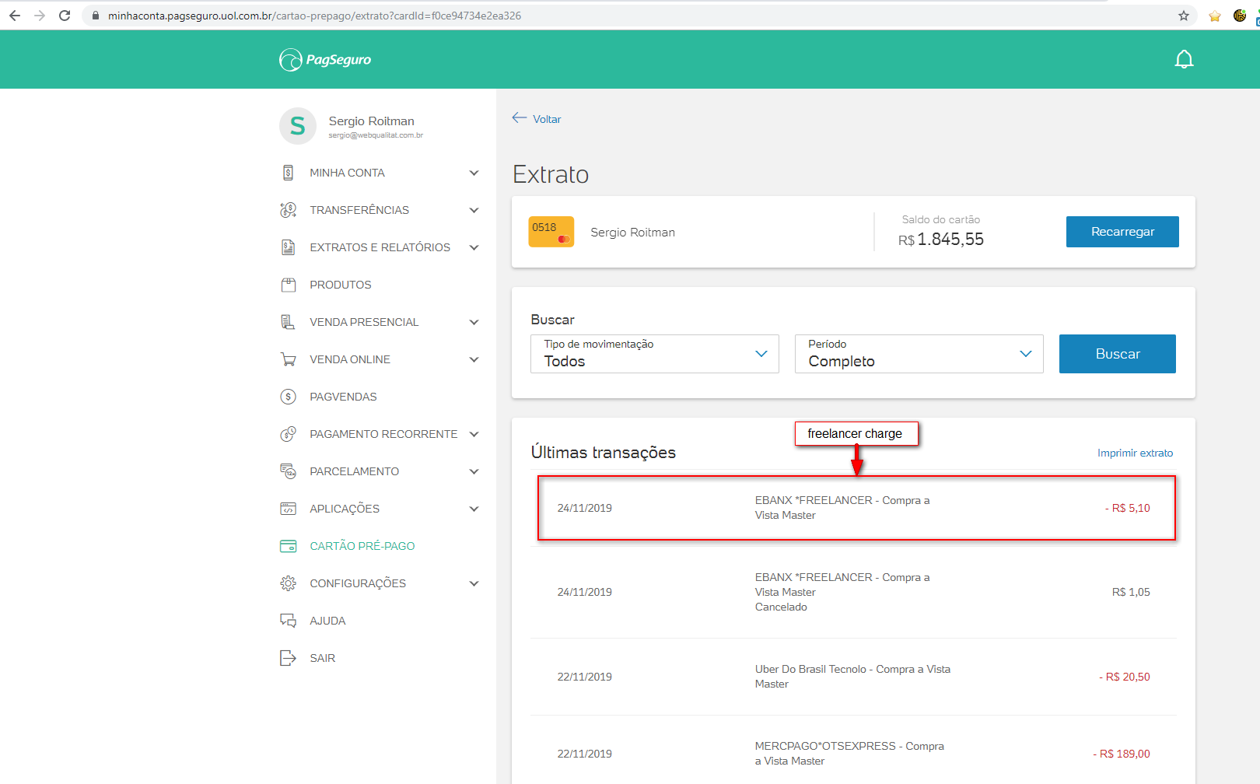Click the Sair logout icon
This screenshot has height=784, width=1260.
tap(289, 658)
